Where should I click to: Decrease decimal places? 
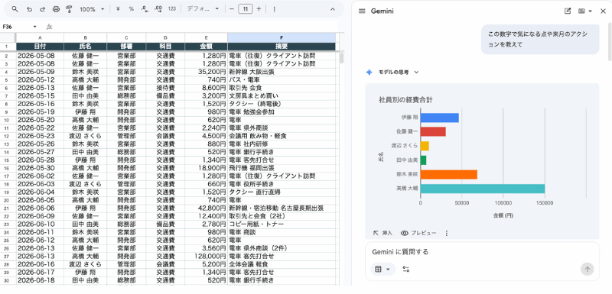coord(145,9)
